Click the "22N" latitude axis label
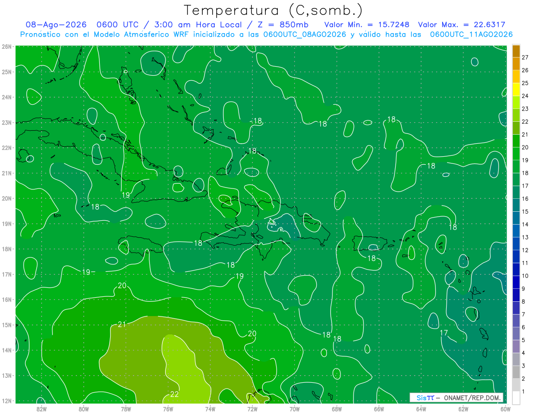The height and width of the screenshot is (415, 537). [x=6, y=148]
